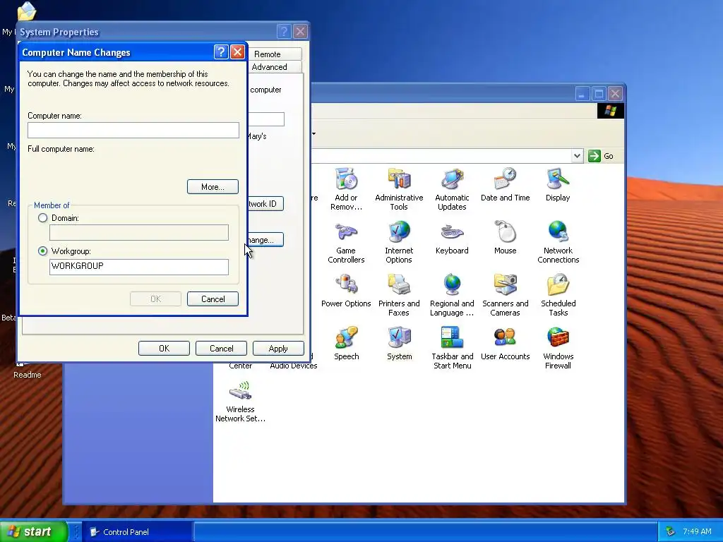Click the More... button
Screen dimensions: 723x542
coord(213,186)
